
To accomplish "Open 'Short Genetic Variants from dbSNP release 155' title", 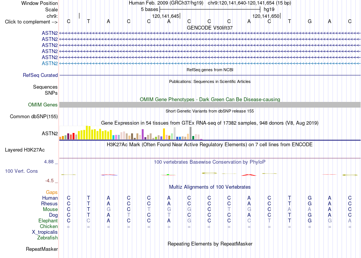I will [x=210, y=111].
